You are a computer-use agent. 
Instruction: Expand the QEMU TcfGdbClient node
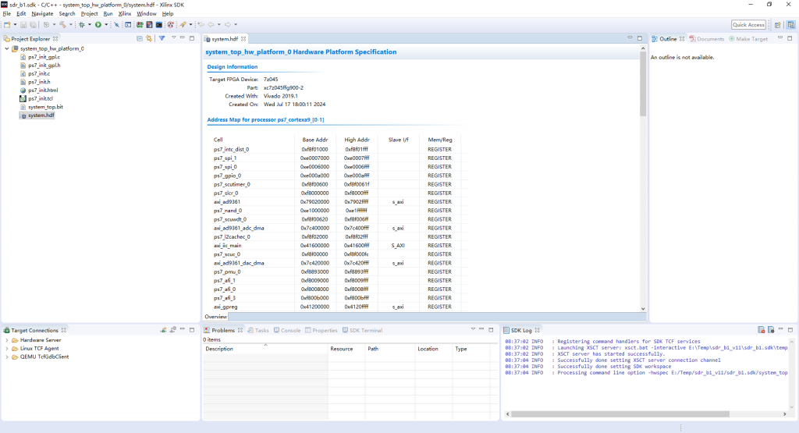6,357
